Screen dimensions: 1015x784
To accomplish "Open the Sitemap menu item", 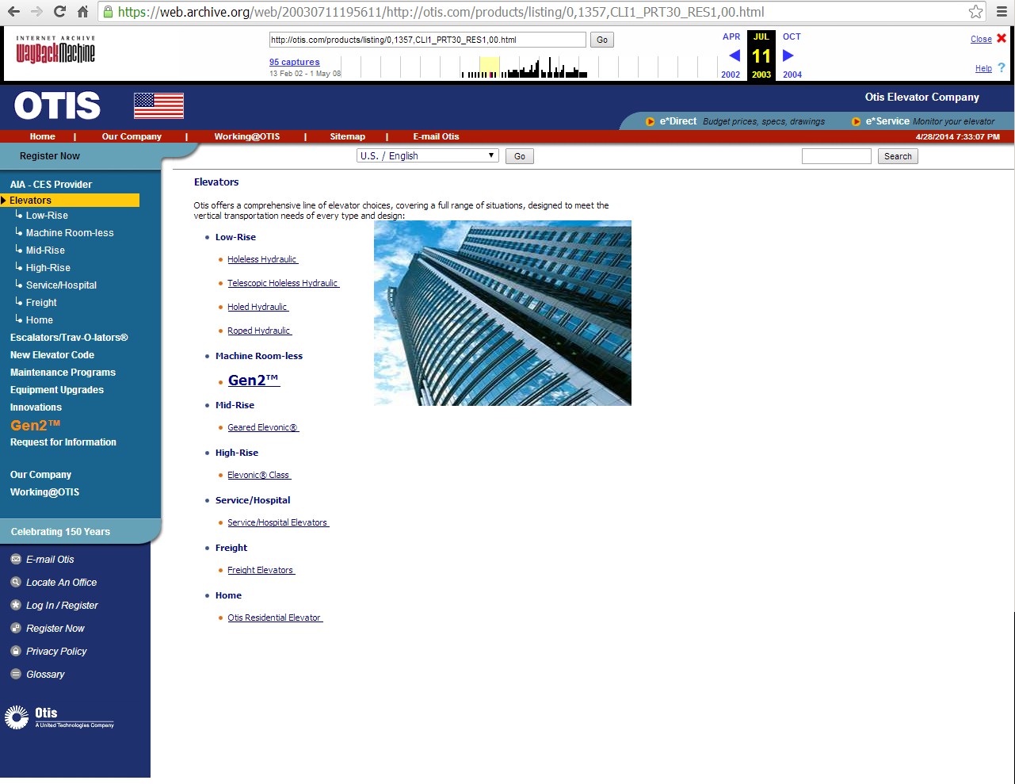I will [x=348, y=136].
